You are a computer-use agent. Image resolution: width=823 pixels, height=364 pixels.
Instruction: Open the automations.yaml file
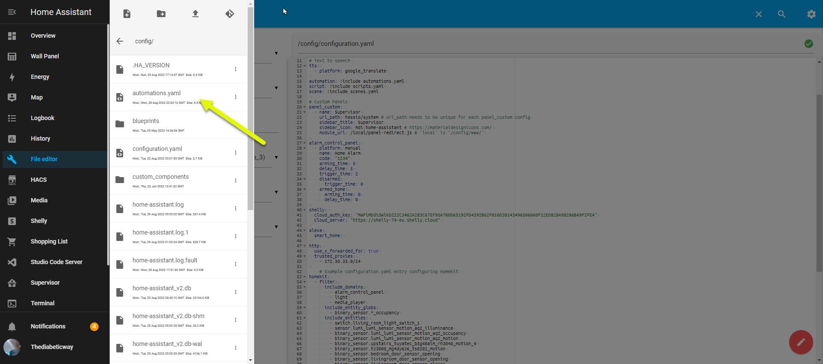point(156,93)
